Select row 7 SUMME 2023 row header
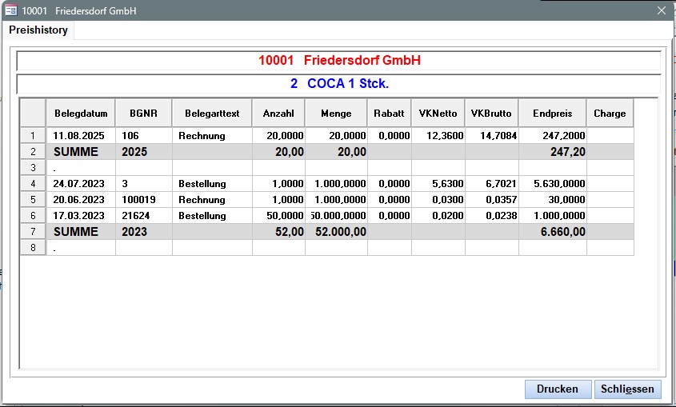The height and width of the screenshot is (407, 676). pyautogui.click(x=33, y=232)
